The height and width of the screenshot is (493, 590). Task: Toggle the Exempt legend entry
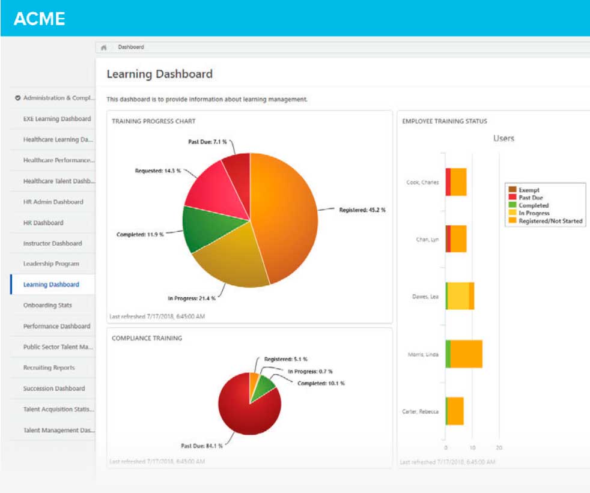[x=529, y=190]
